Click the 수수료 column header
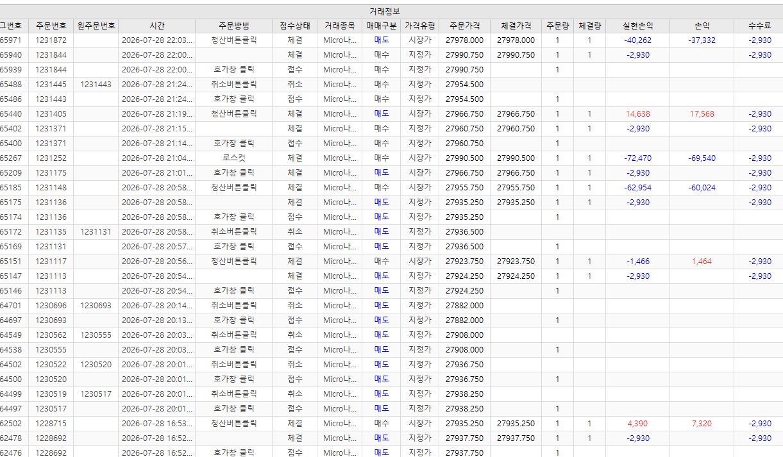The width and height of the screenshot is (783, 457). [759, 26]
